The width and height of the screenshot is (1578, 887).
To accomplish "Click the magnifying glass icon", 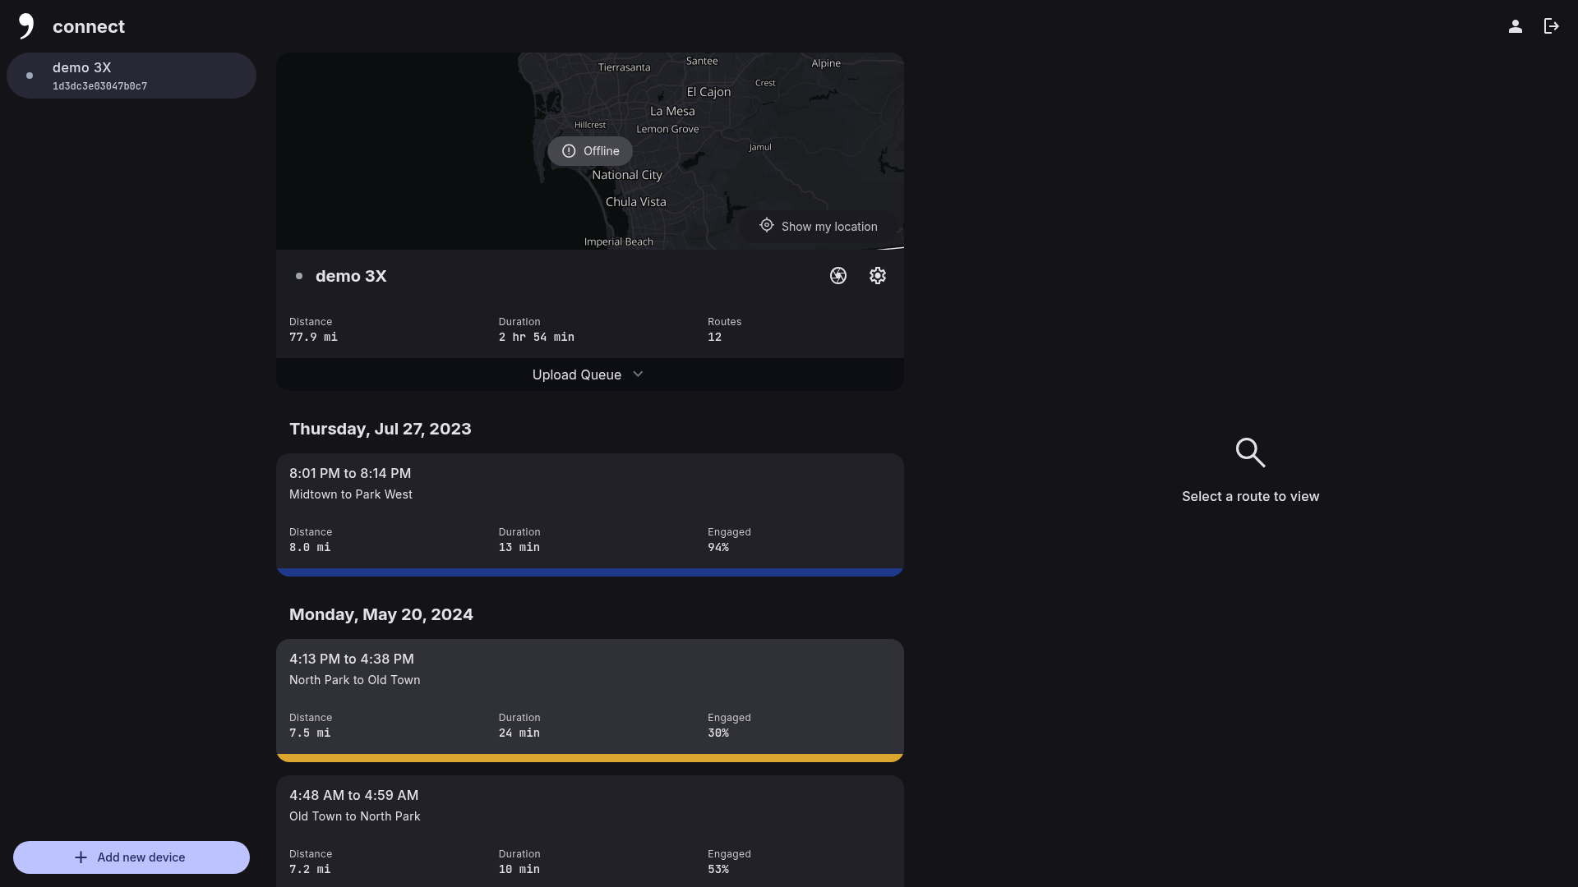I will pyautogui.click(x=1250, y=452).
